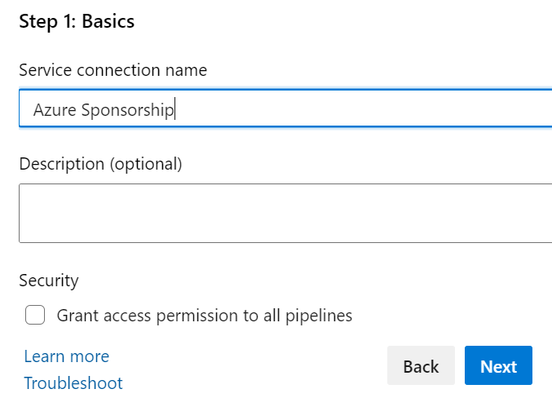The width and height of the screenshot is (552, 420).
Task: Click the word "Basics" in the step heading
Action: click(108, 21)
